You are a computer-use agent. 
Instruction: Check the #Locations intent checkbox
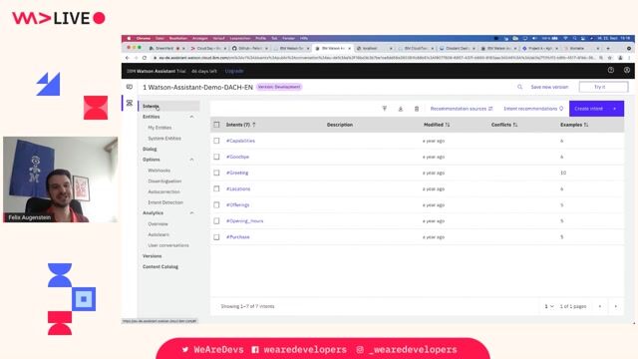point(216,188)
